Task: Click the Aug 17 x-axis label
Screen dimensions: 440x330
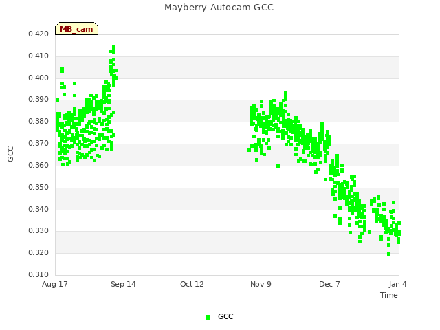Action: [x=55, y=284]
